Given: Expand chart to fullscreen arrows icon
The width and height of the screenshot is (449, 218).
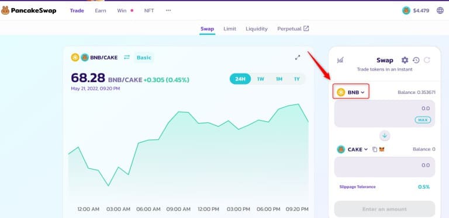Looking at the screenshot, I should (298, 57).
